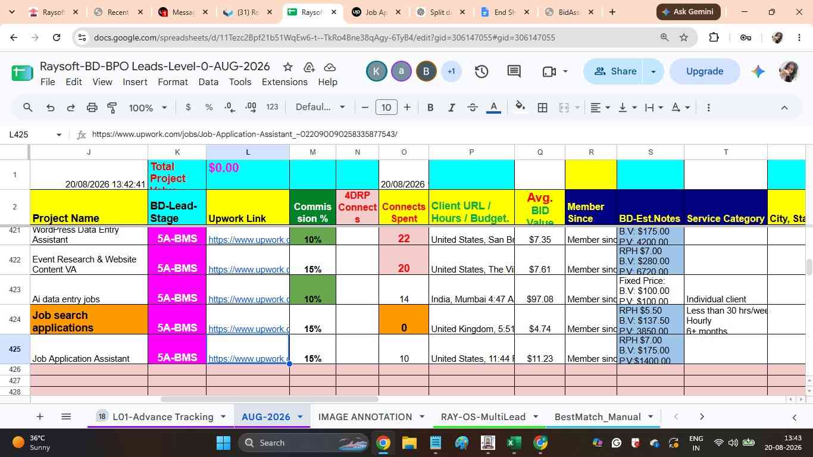813x457 pixels.
Task: Open version history clock icon
Action: tap(481, 71)
